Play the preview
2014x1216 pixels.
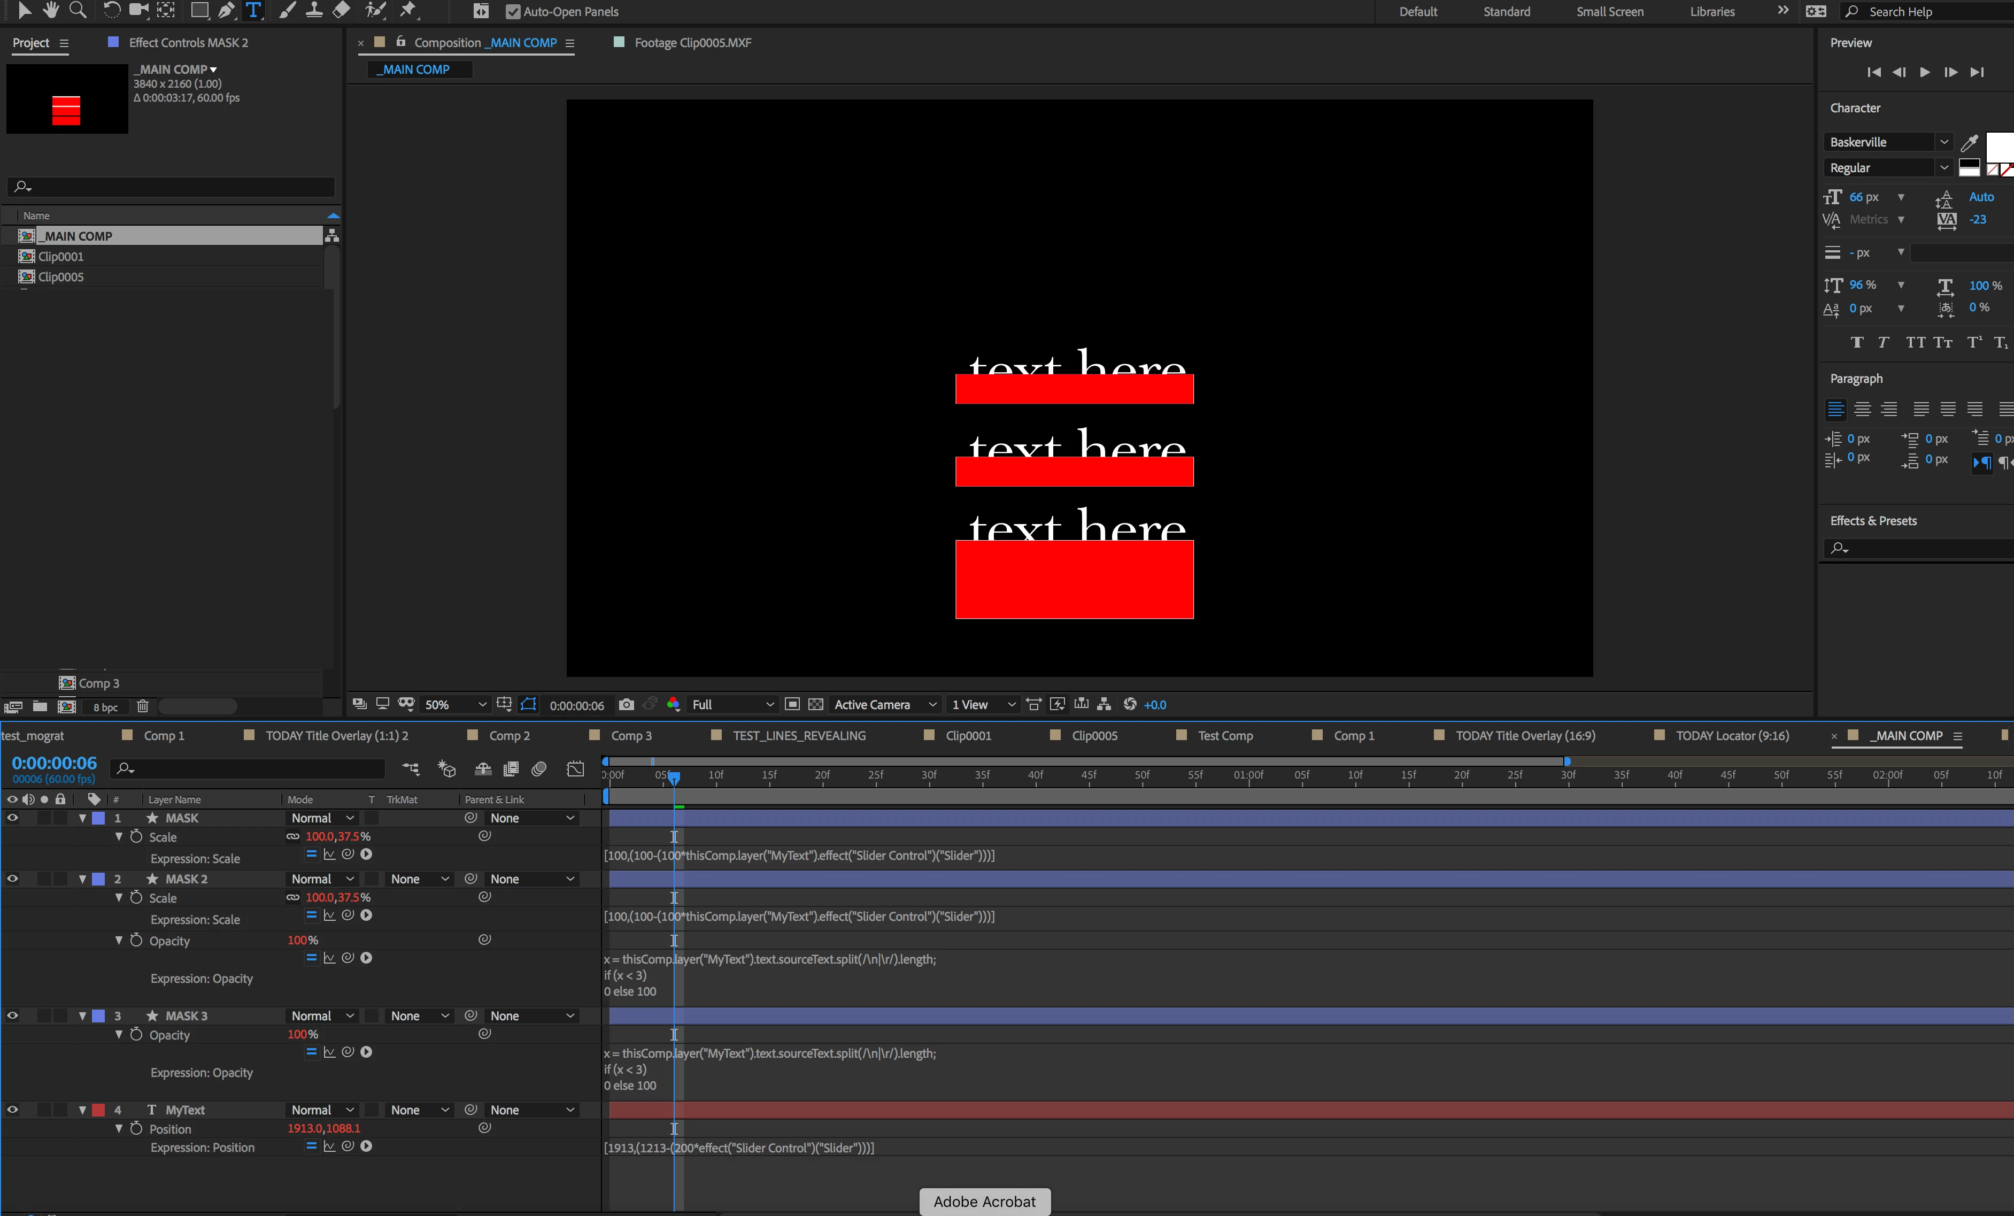[1925, 72]
